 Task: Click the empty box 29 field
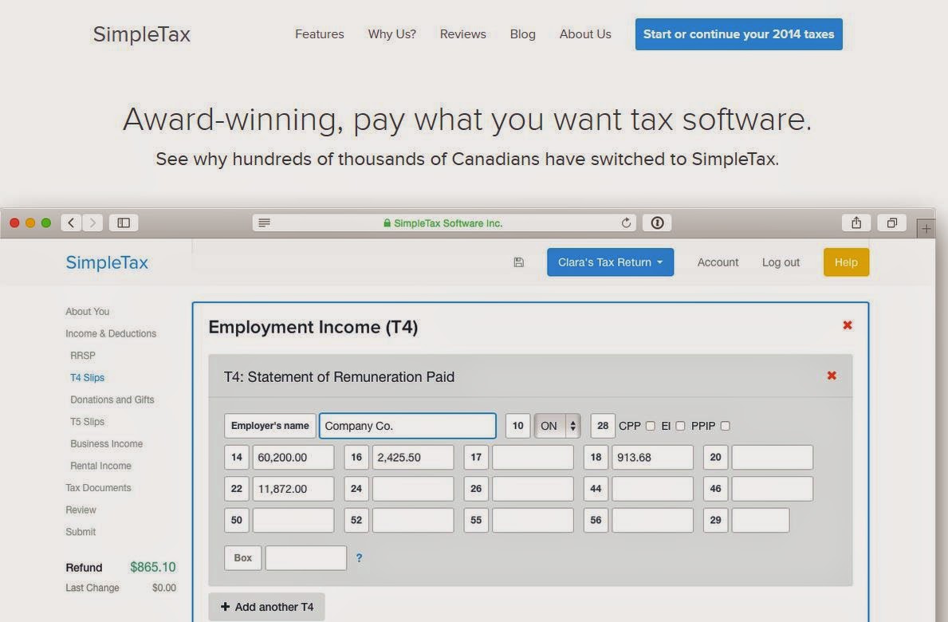(761, 521)
